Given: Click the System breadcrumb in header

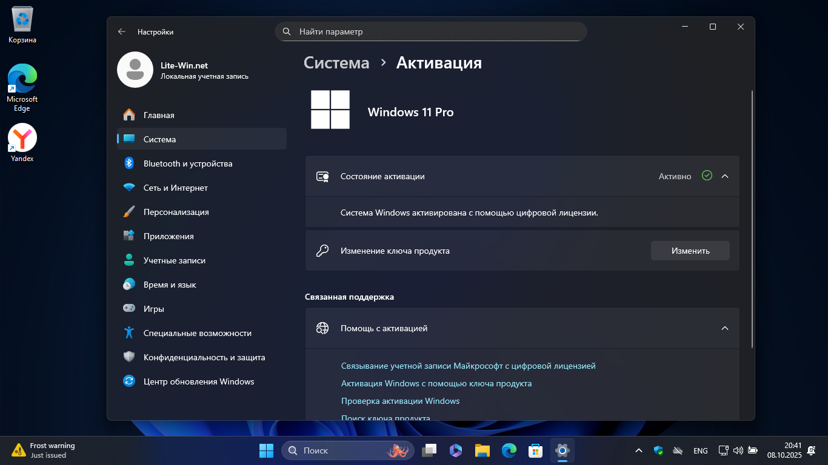Looking at the screenshot, I should 336,63.
